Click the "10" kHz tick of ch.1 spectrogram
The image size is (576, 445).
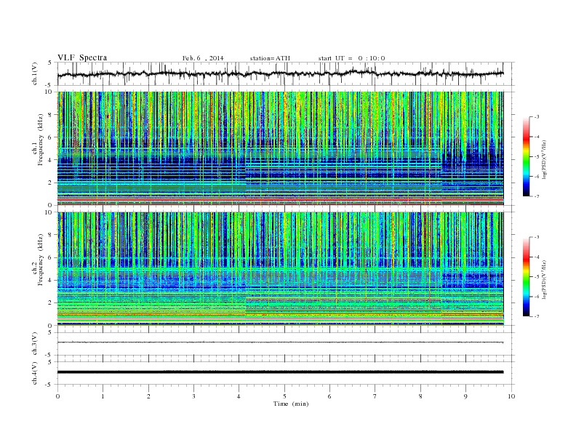click(x=49, y=92)
